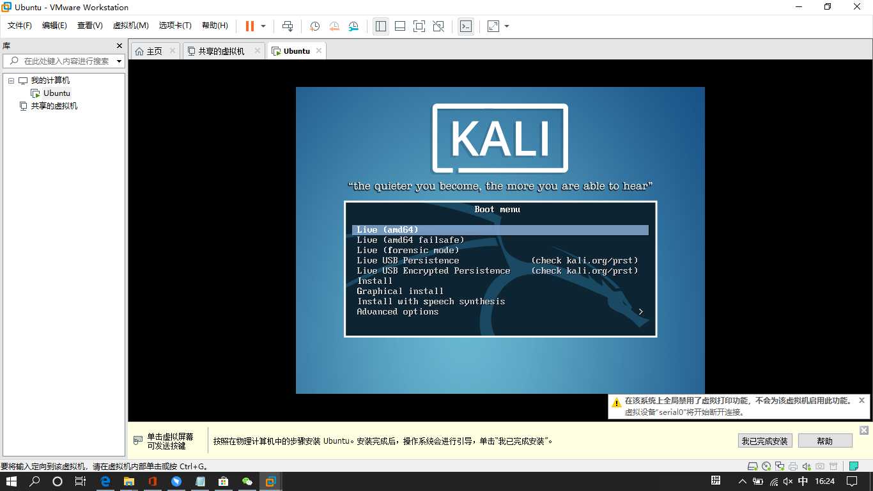
Task: Enter full screen mode
Action: 419,26
